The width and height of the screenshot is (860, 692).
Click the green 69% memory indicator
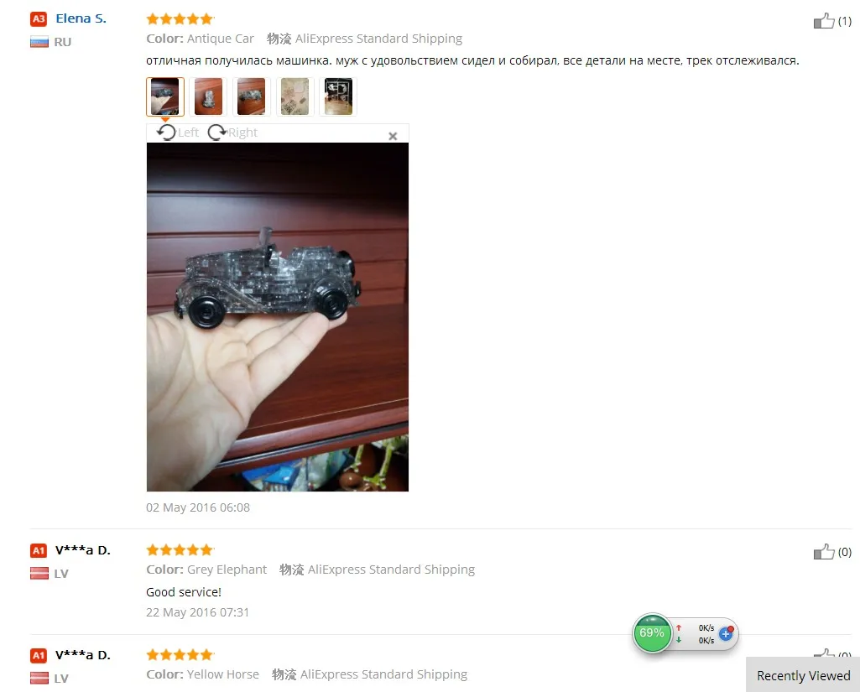coord(652,632)
